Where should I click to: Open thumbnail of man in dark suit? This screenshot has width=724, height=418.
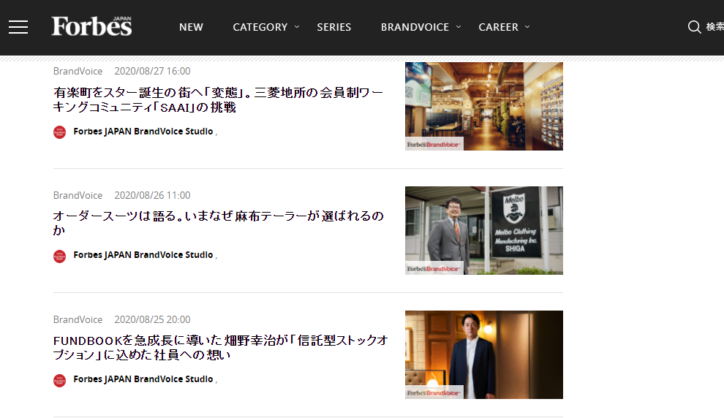click(484, 354)
